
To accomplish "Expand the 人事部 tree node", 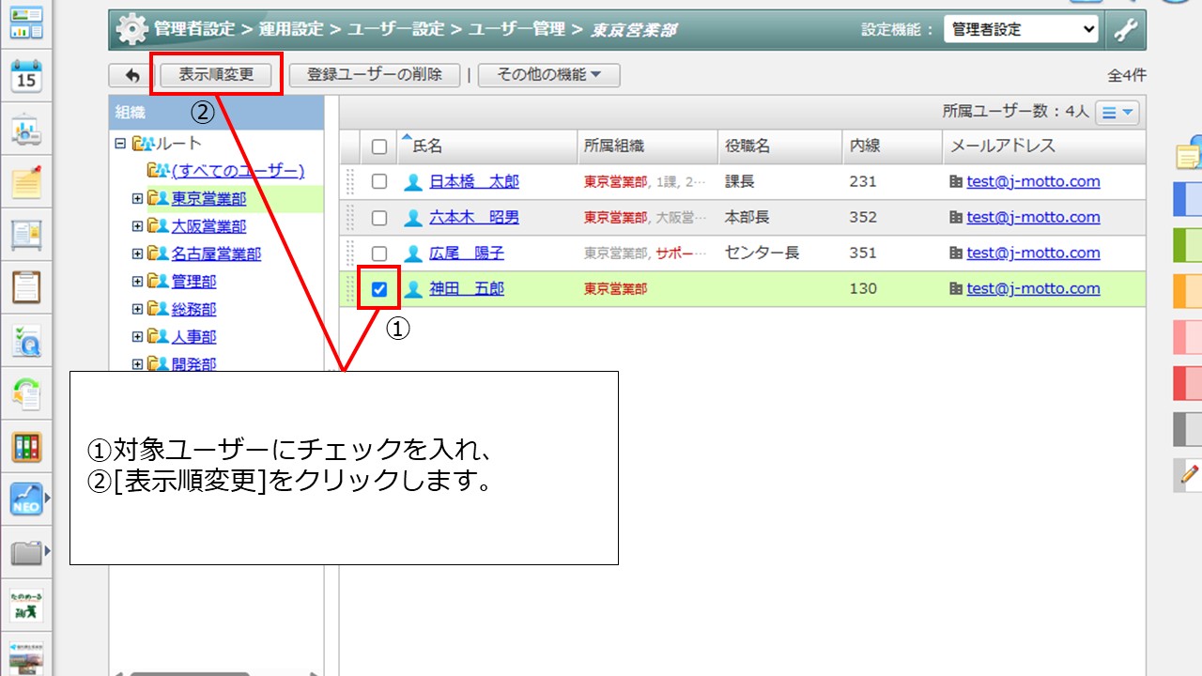I will point(137,336).
